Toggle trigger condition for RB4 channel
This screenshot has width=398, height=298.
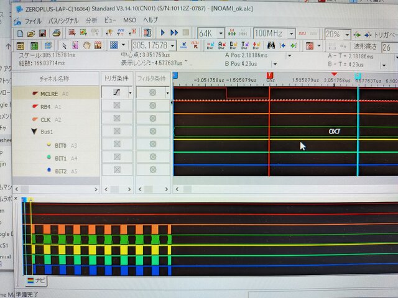point(117,106)
